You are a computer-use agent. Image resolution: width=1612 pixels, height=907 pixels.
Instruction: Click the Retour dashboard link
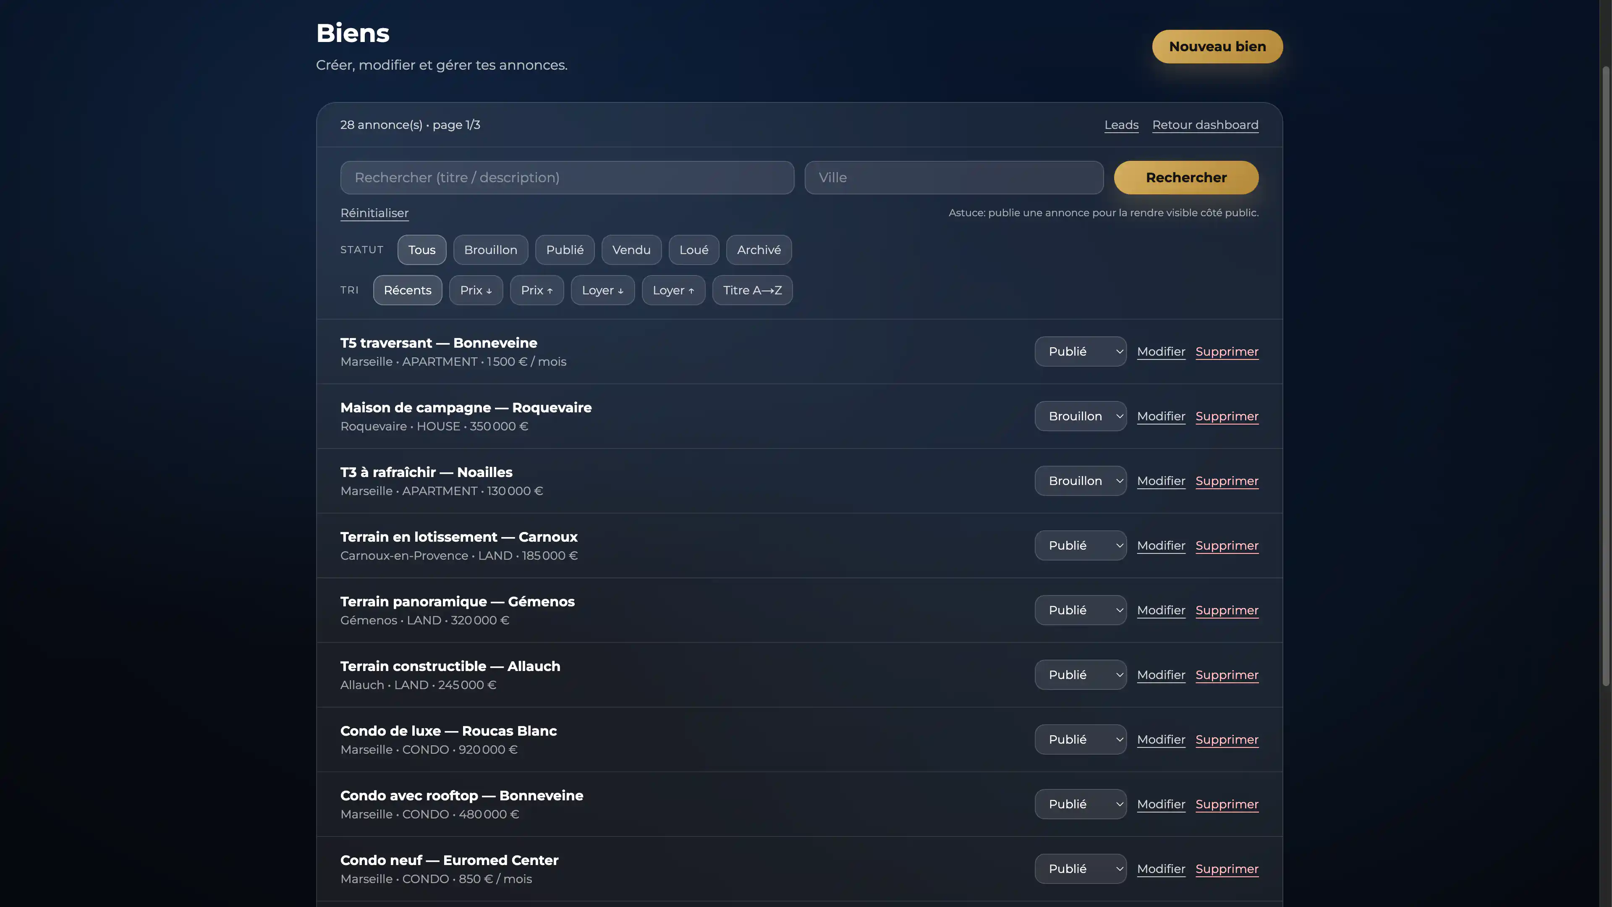tap(1205, 125)
